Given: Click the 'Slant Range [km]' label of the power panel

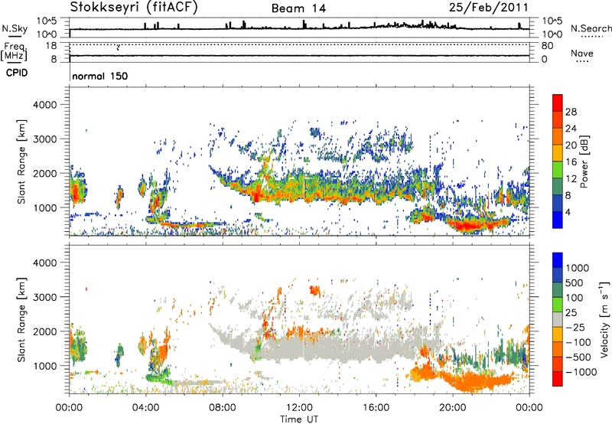Looking at the screenshot, I should [x=21, y=161].
